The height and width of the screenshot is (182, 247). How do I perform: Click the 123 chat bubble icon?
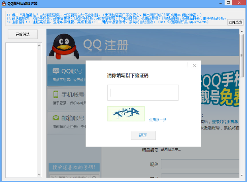[56, 71]
